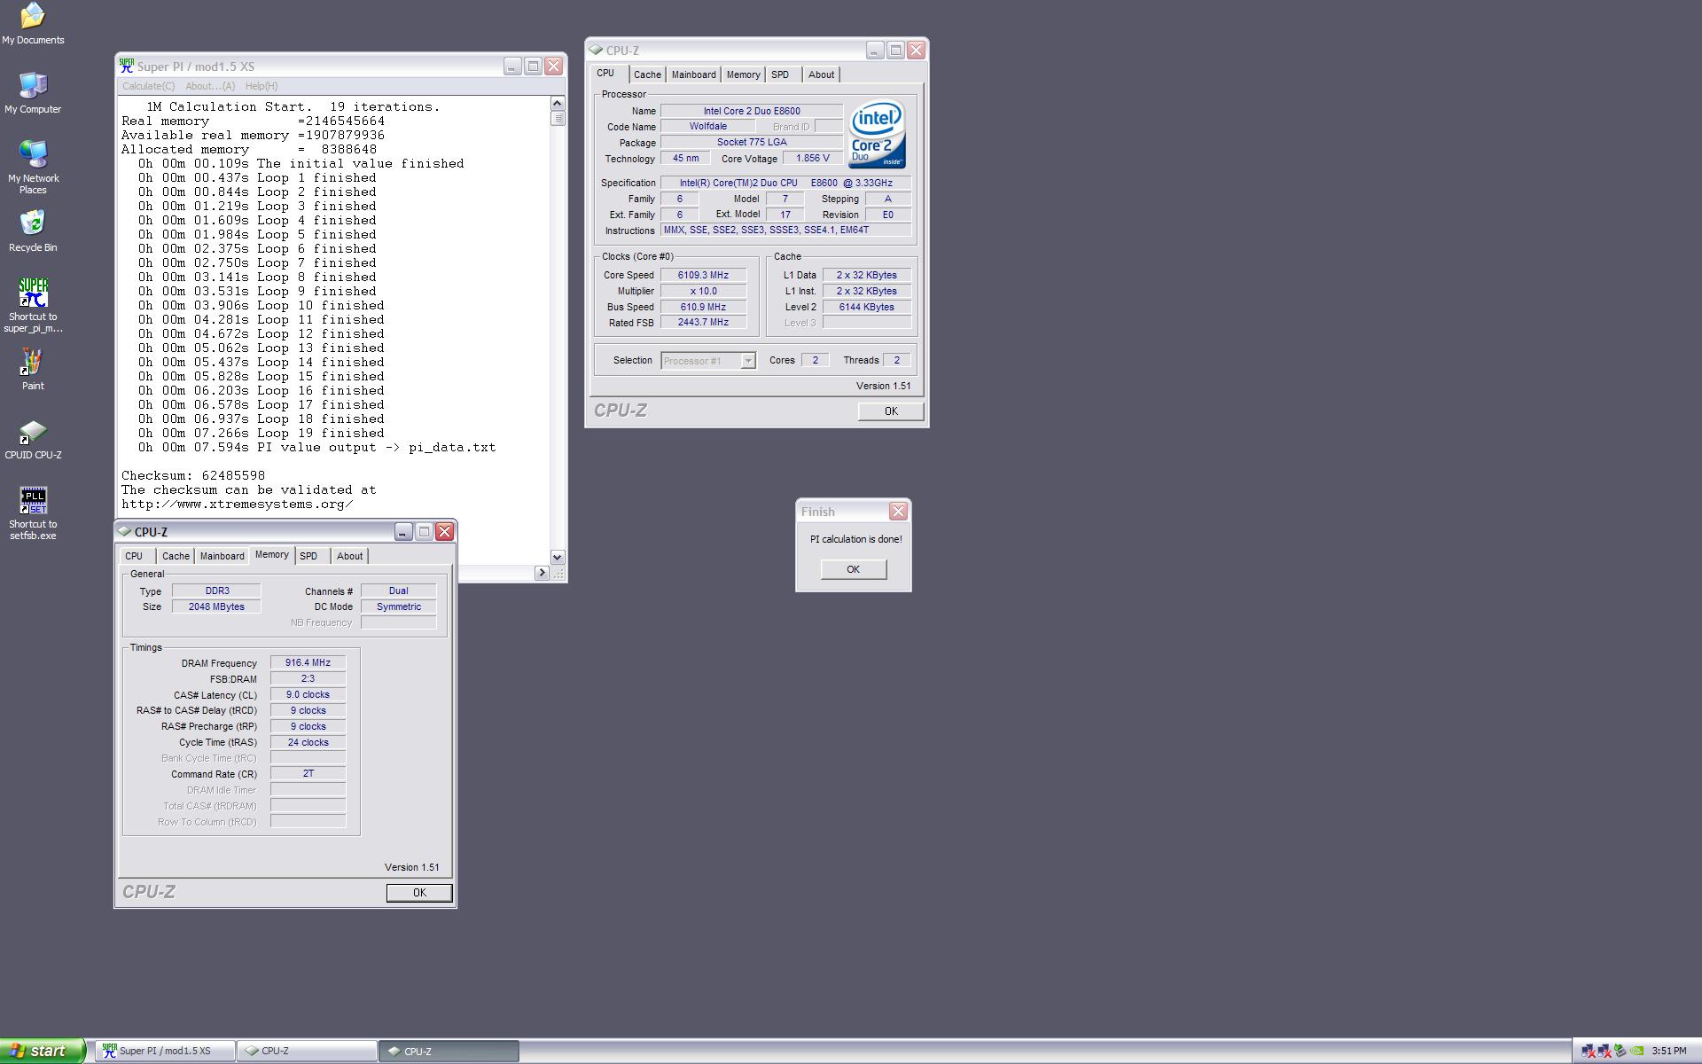Launch Shortcut to setfsb.exe icon
The width and height of the screenshot is (1702, 1064).
(33, 513)
